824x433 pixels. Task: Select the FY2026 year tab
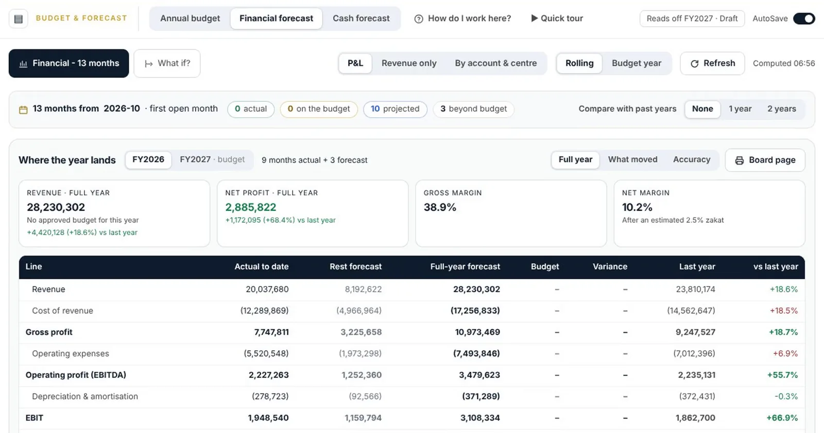click(148, 159)
